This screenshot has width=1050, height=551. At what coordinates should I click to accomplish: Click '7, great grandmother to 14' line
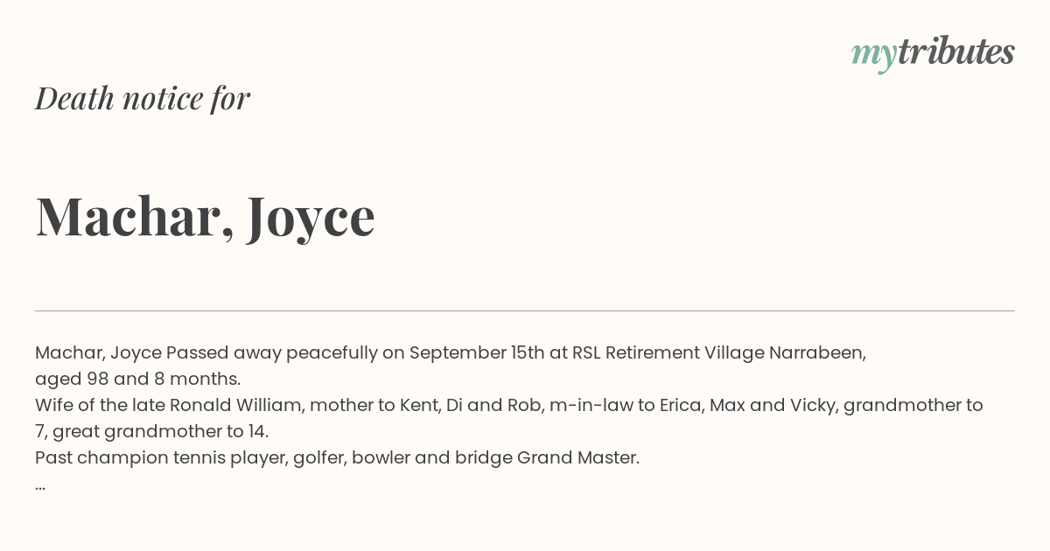tap(151, 432)
